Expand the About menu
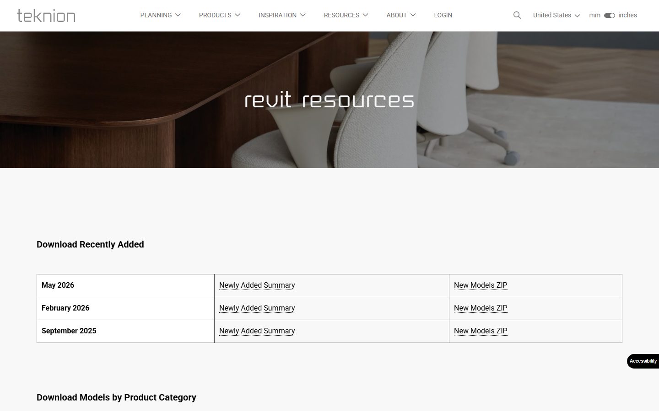Image resolution: width=659 pixels, height=411 pixels. click(x=401, y=15)
